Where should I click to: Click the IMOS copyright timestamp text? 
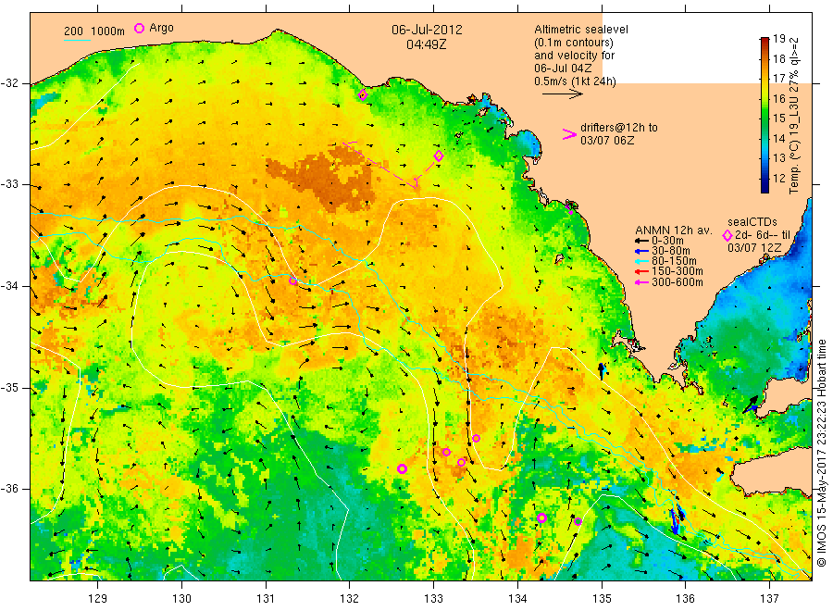(x=821, y=454)
